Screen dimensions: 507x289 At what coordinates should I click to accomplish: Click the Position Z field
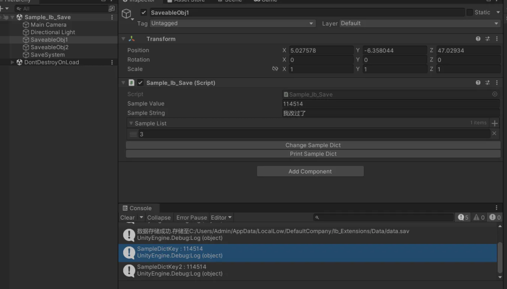coord(468,50)
